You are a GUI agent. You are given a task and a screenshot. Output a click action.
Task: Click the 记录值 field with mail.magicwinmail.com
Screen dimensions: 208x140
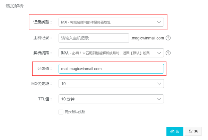click(x=111, y=69)
